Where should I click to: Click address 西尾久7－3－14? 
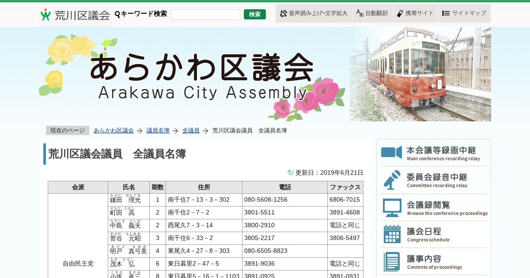[x=190, y=225]
